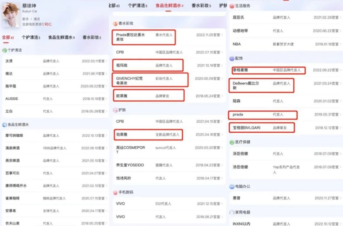Open the 康师傅喝开水 endorsement entry
Image resolution: width=343 pixels, height=226 pixels.
(56, 186)
